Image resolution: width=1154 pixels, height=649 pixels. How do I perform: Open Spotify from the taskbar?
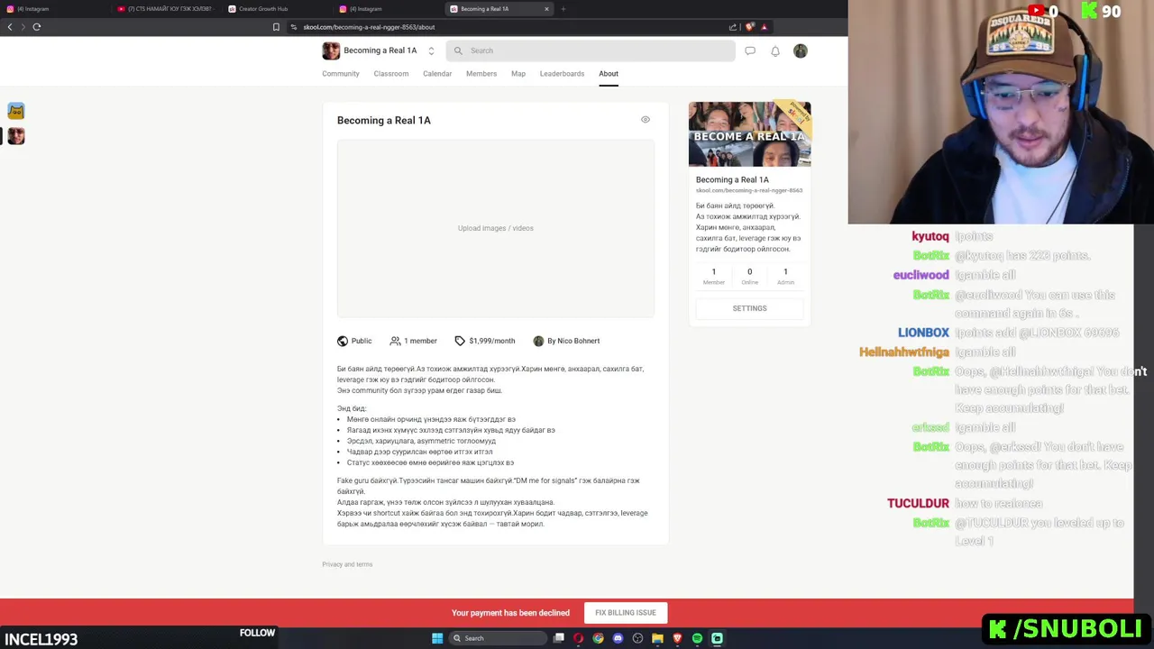[697, 638]
